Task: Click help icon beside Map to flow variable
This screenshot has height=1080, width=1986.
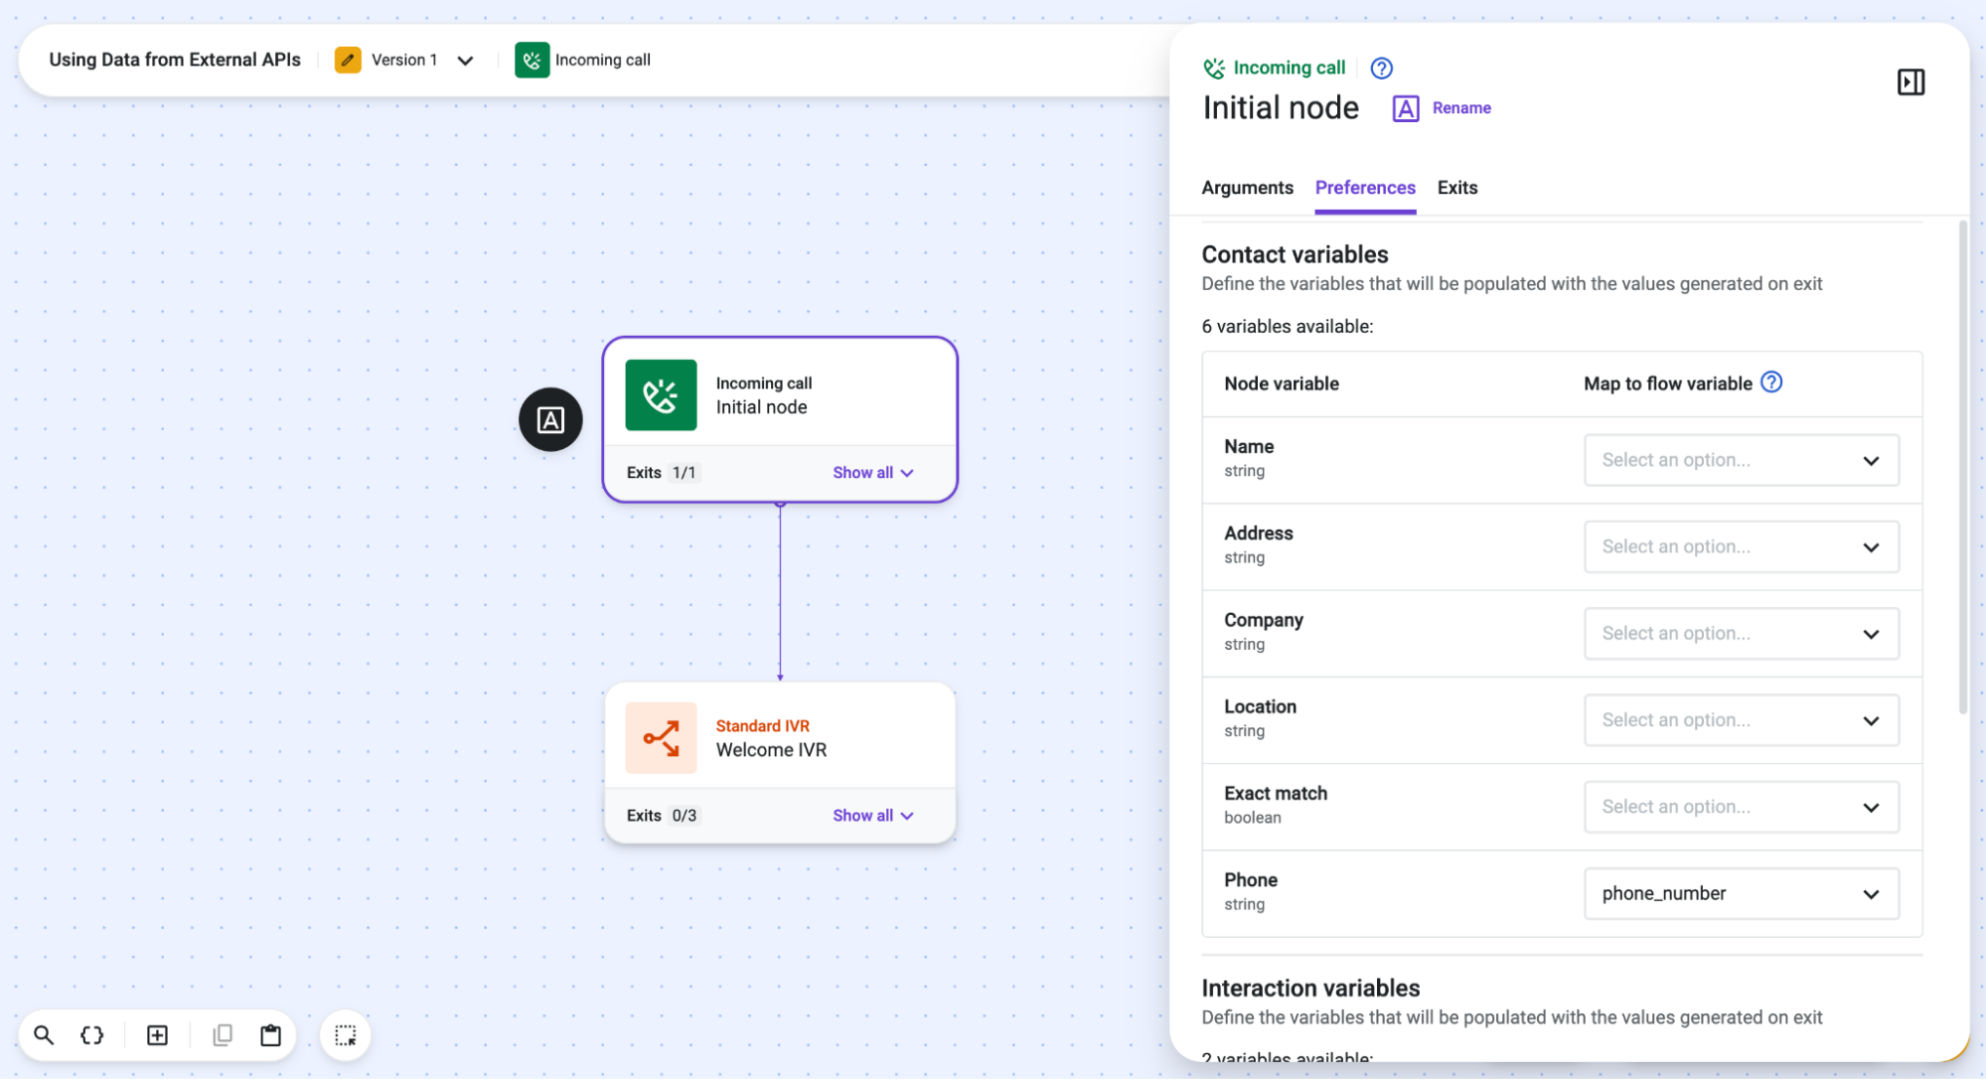Action: pos(1771,383)
